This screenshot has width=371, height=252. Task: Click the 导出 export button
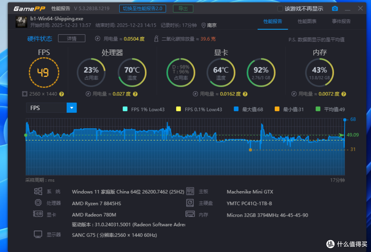[x=183, y=9]
